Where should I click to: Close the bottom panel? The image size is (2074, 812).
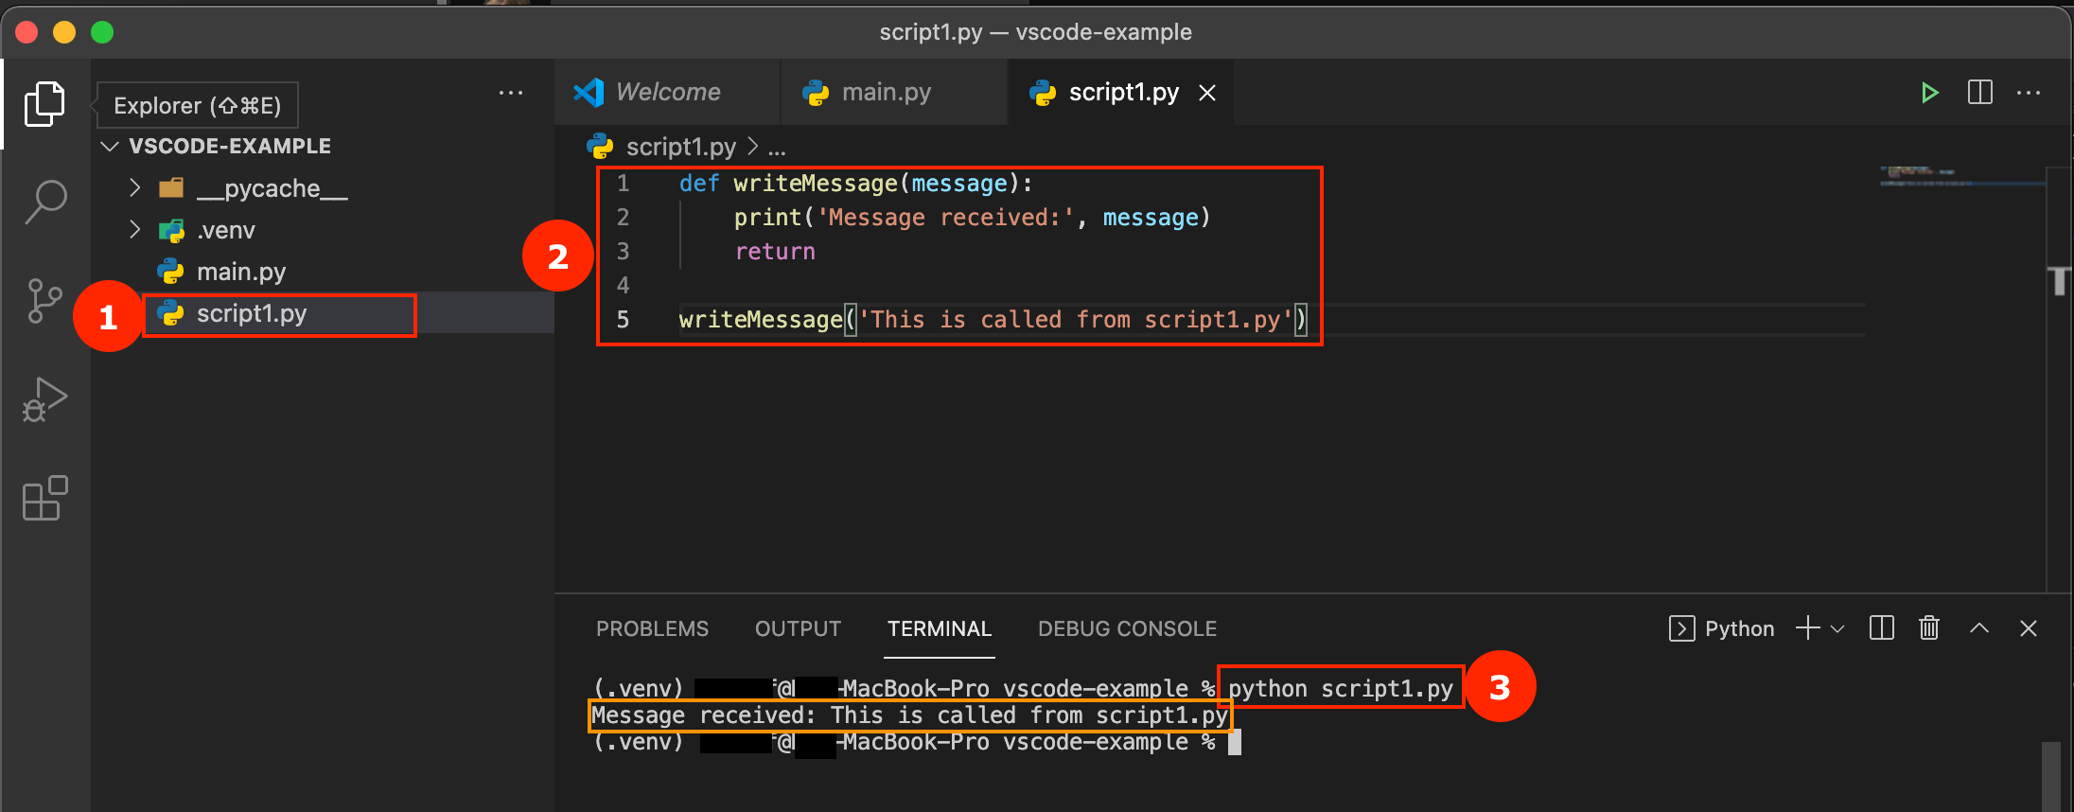[x=2029, y=628]
